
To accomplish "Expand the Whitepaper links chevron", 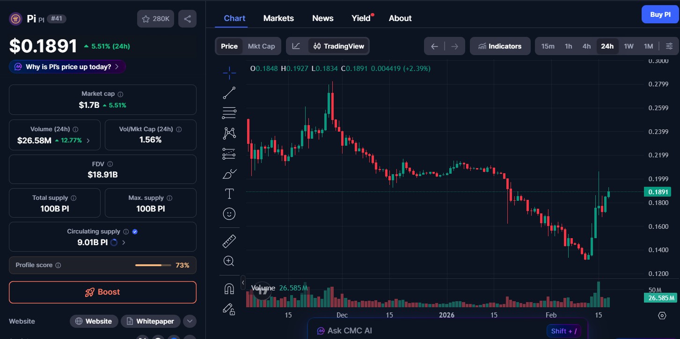I will (x=190, y=321).
